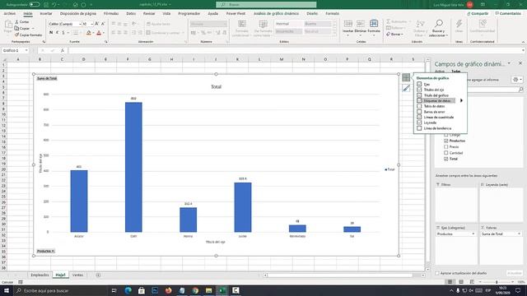527x296 pixels.
Task: Click the Suma de Total chart field button
Action: click(x=47, y=78)
